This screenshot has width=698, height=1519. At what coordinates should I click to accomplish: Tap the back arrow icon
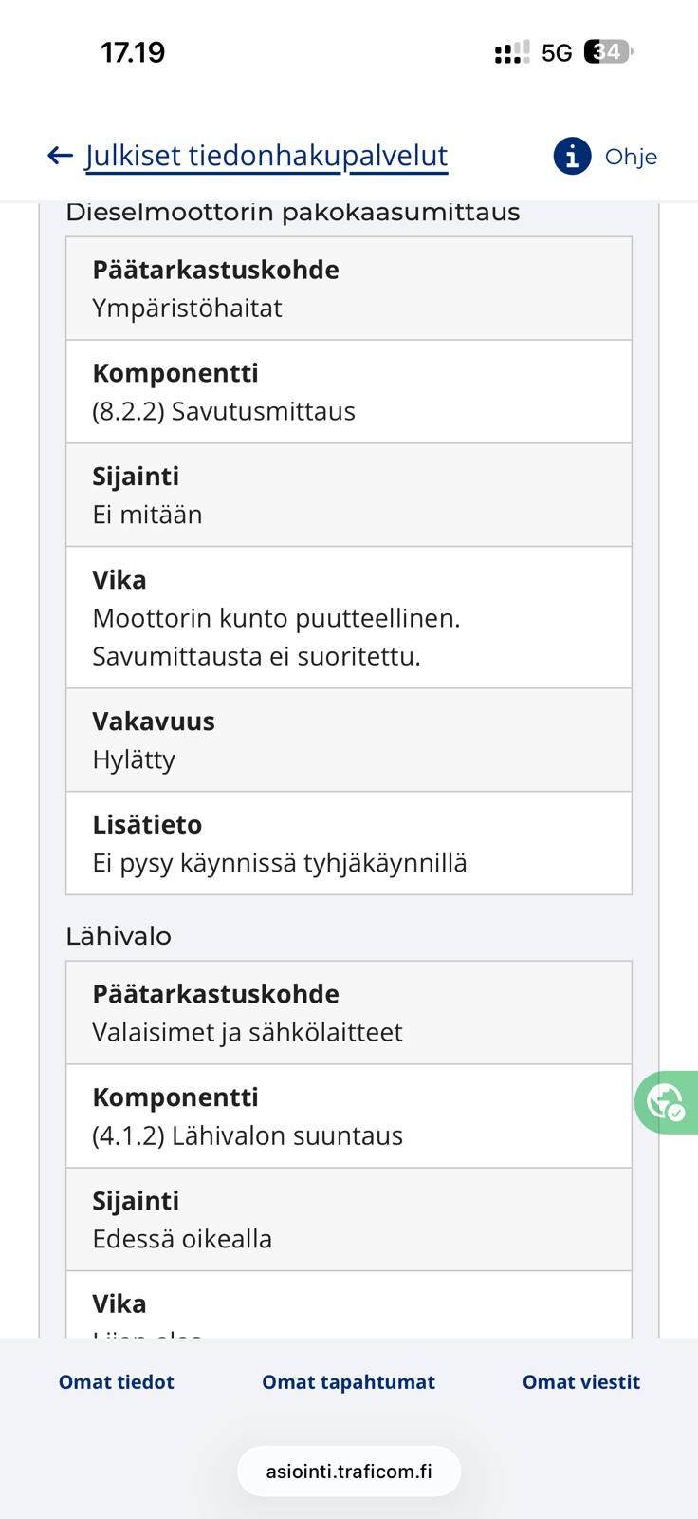(60, 156)
